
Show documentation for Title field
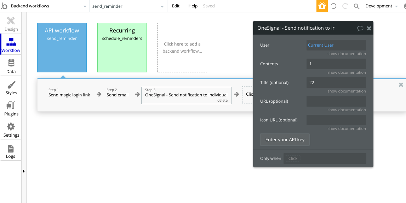[347, 91]
